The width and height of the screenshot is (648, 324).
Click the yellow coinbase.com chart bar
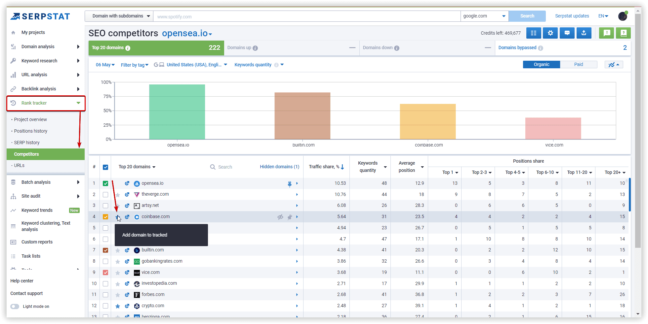click(428, 121)
